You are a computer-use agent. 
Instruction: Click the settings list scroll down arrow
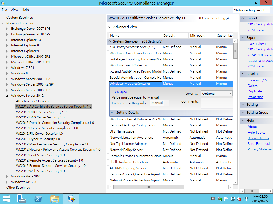(x=235, y=182)
